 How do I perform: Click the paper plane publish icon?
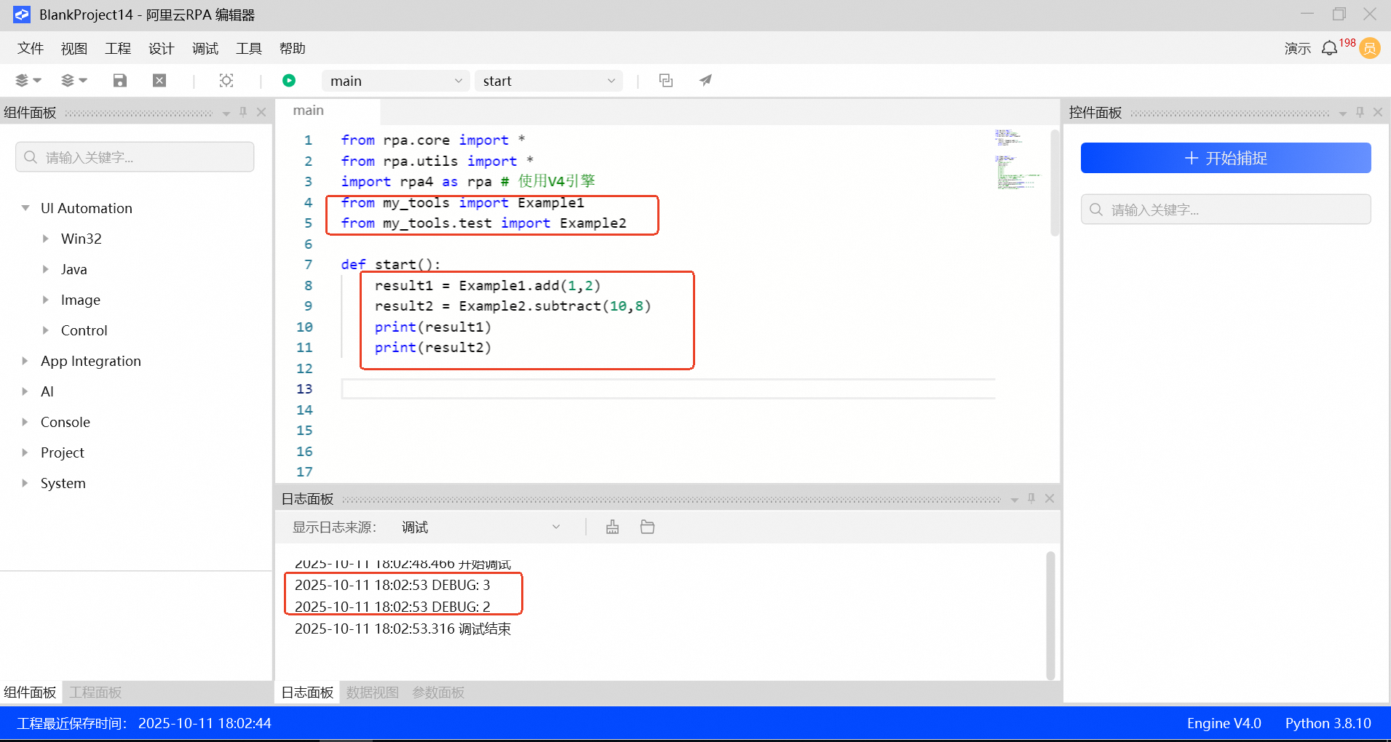705,81
